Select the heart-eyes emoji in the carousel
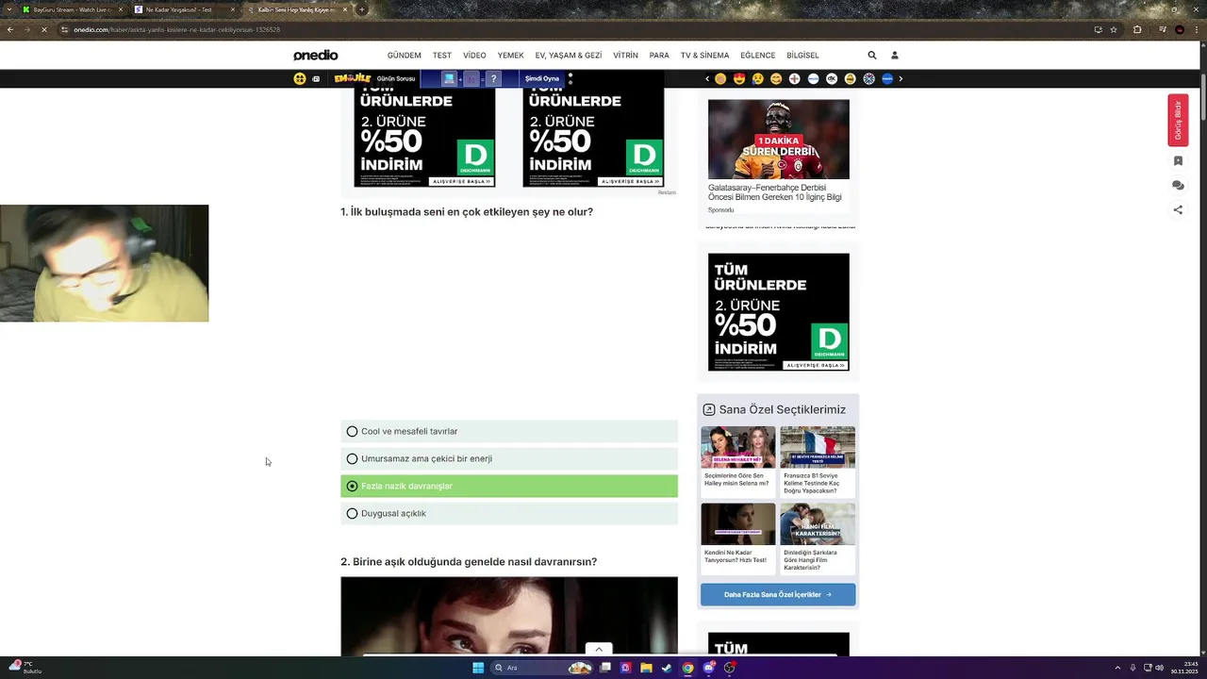1207x679 pixels. tap(739, 79)
